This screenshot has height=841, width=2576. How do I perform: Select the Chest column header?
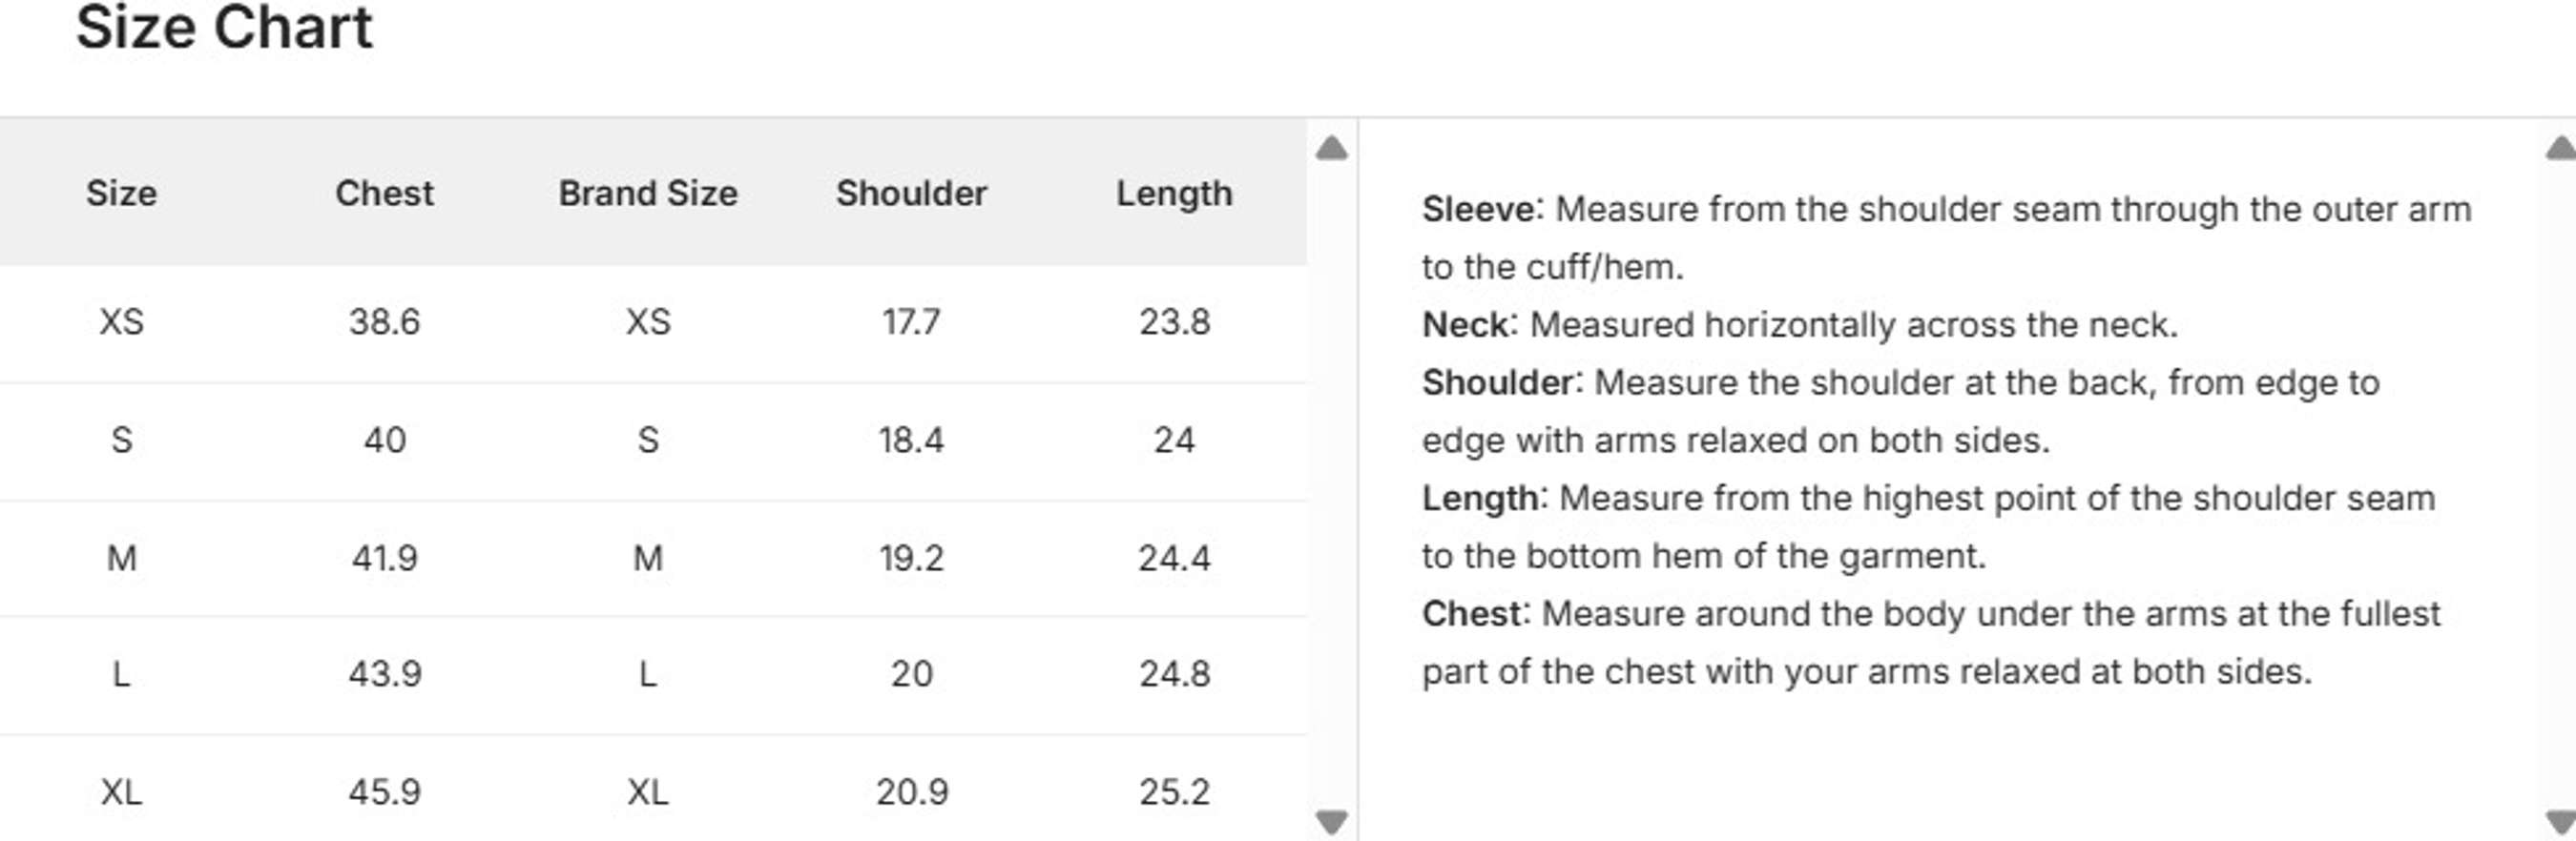(x=384, y=193)
